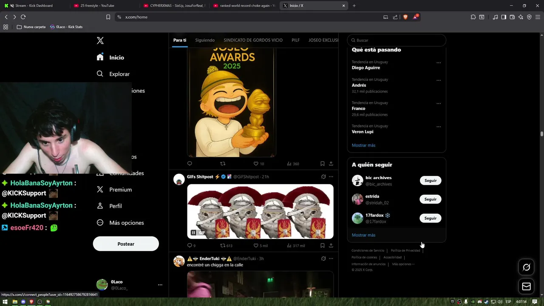Open Brave Leo AI sparkle icon

(x=521, y=17)
